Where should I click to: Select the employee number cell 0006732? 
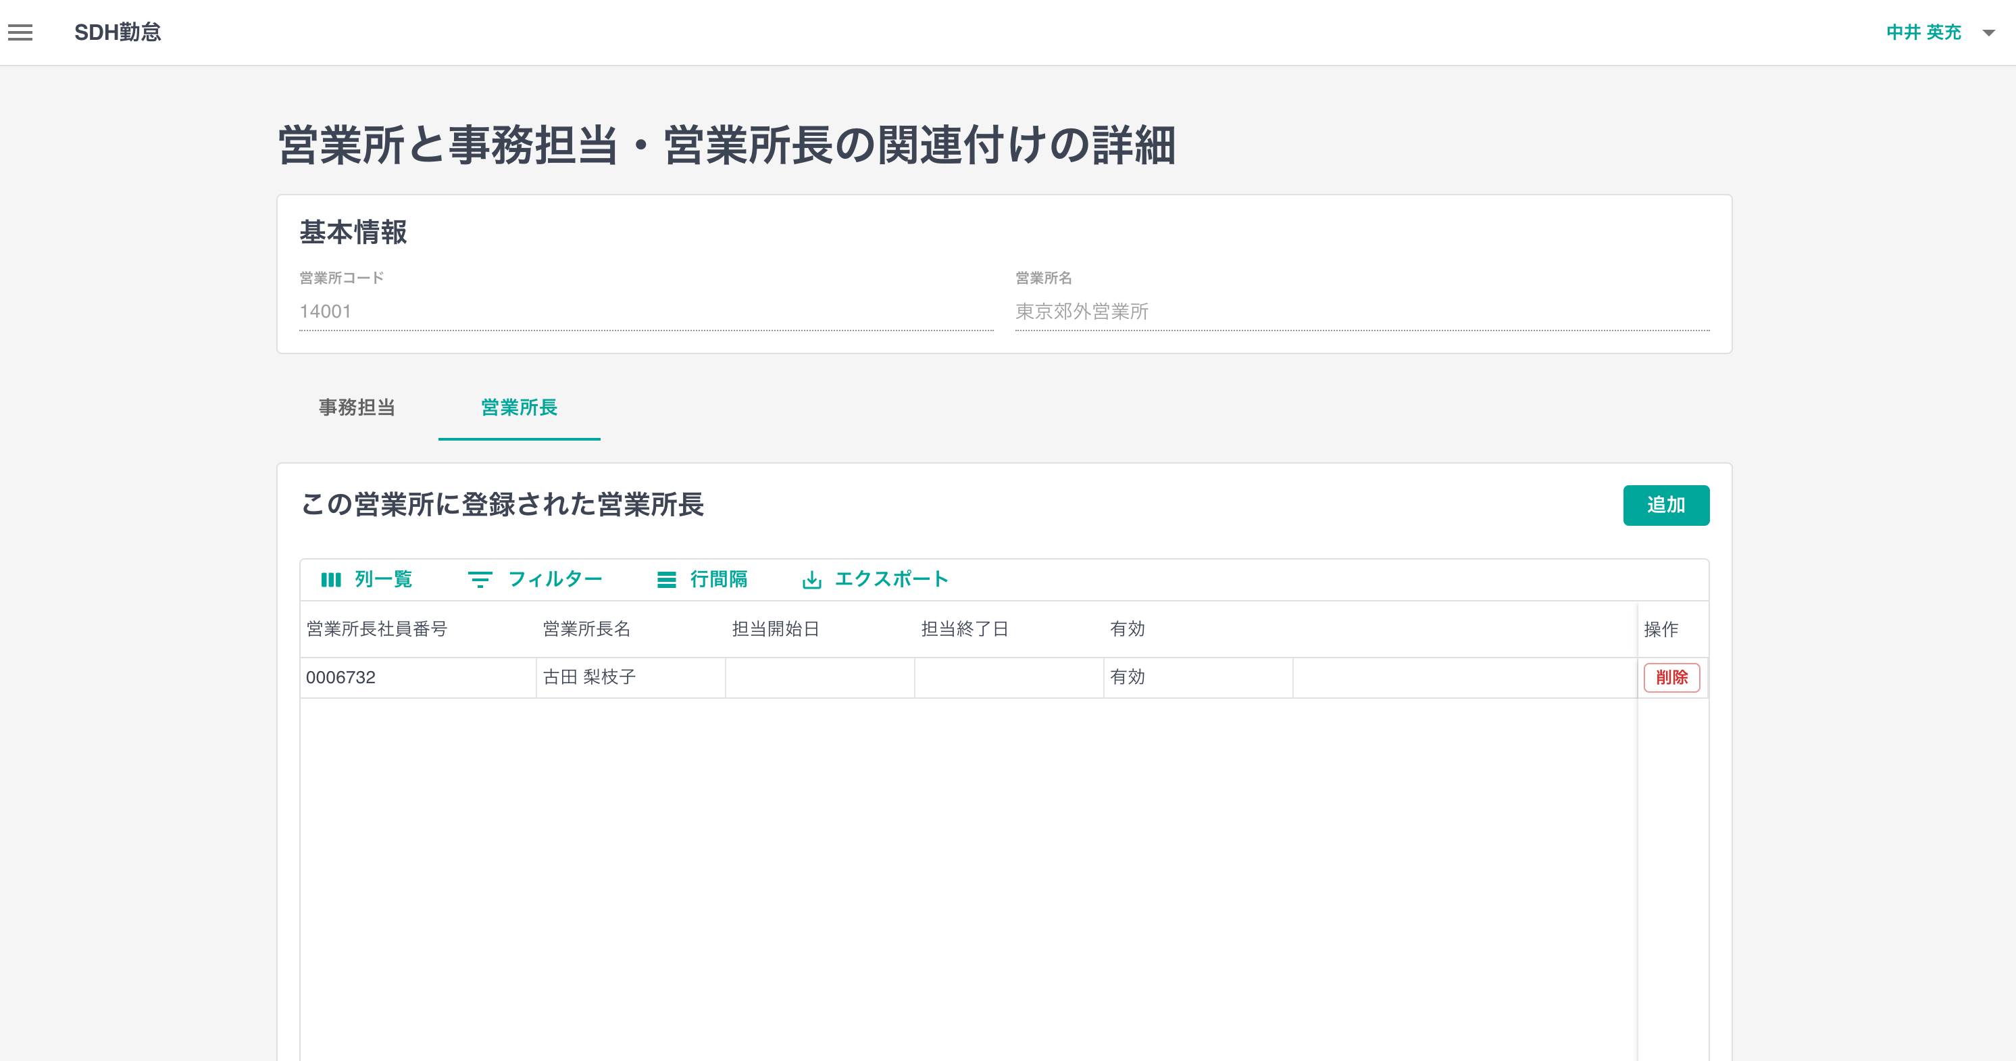pyautogui.click(x=341, y=677)
